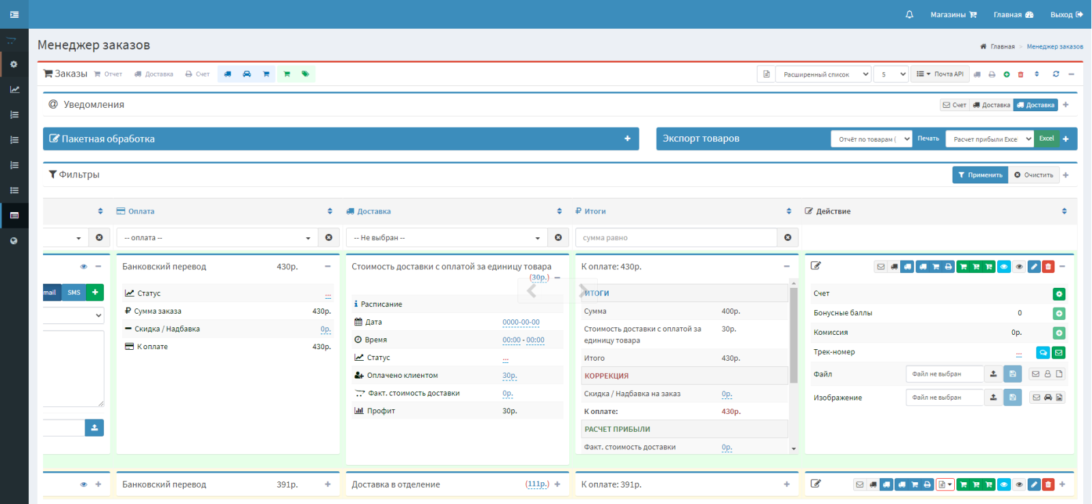The image size is (1092, 504).
Task: Open the Магазины menu in top bar
Action: (x=953, y=14)
